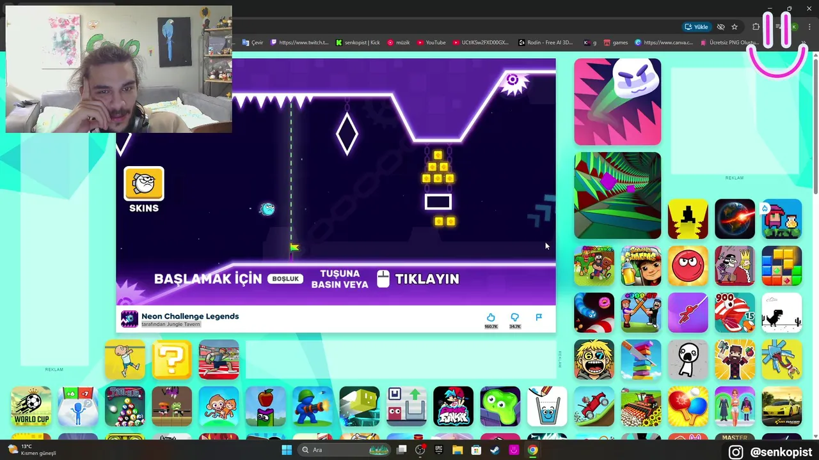Open the Neon Challenge Legends title link
The height and width of the screenshot is (460, 819).
pyautogui.click(x=190, y=316)
